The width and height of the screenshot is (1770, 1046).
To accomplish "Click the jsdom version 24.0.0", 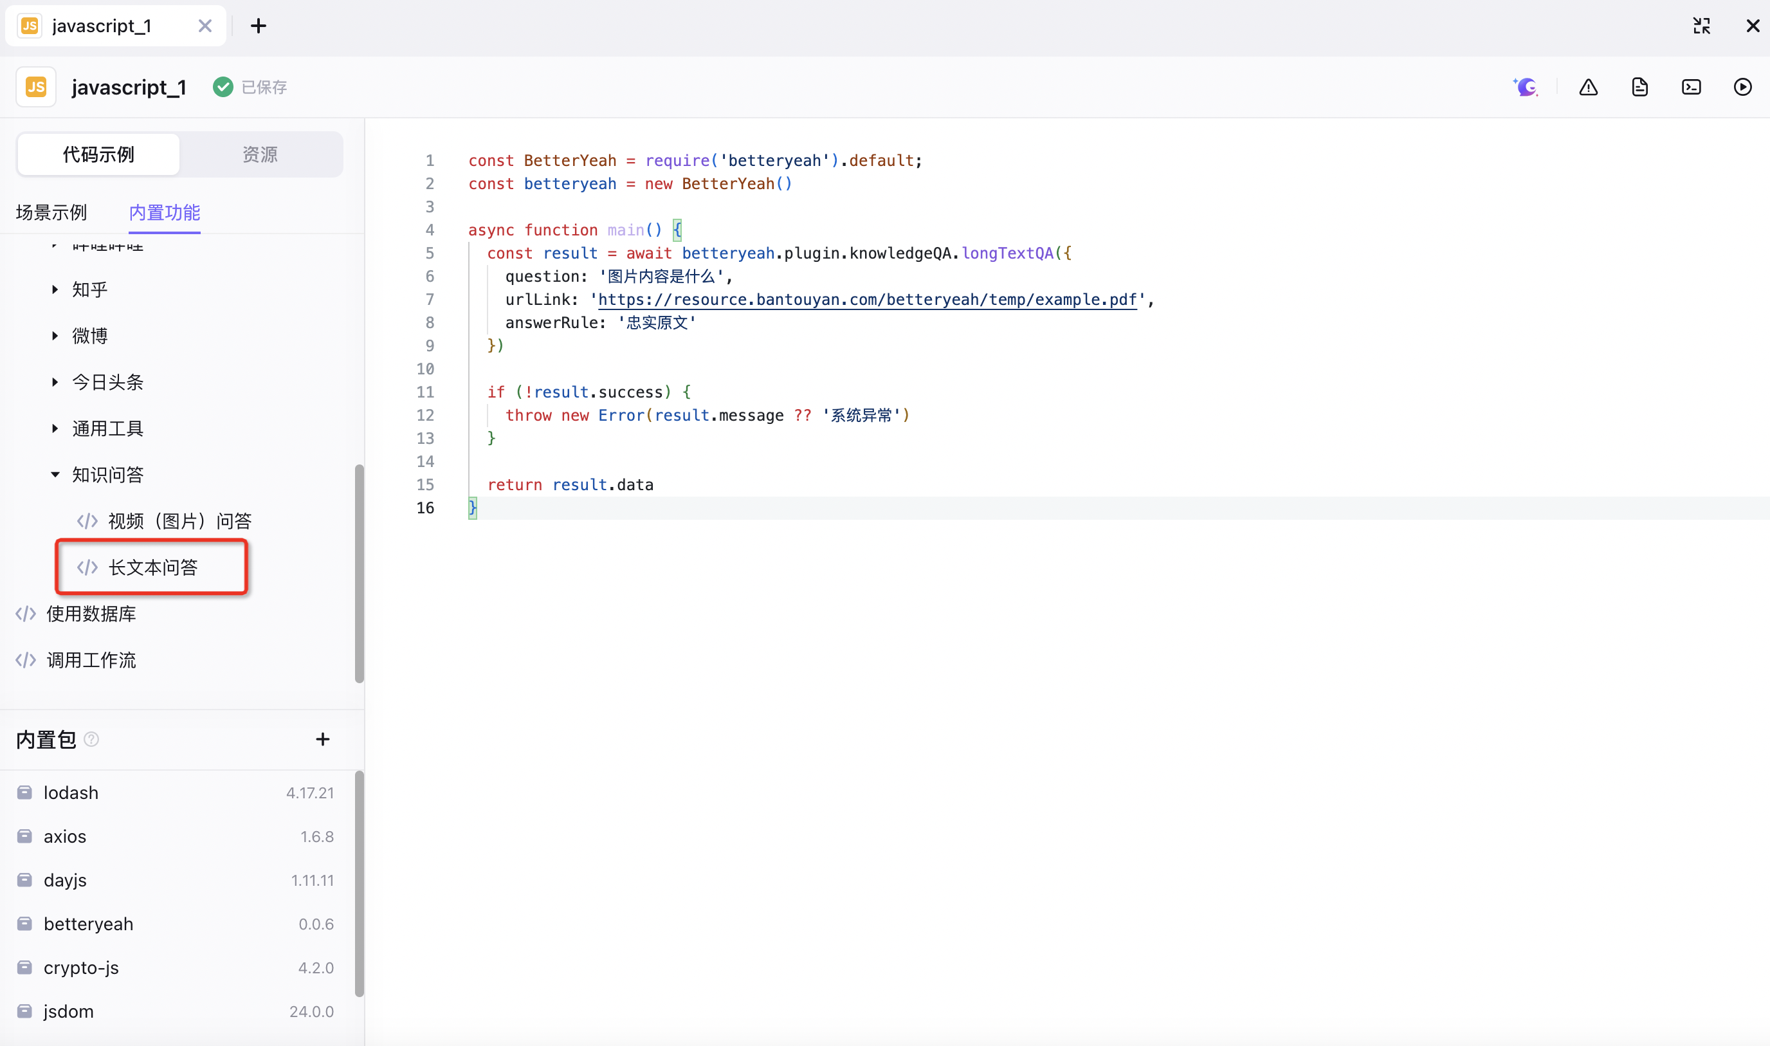I will [x=311, y=1011].
